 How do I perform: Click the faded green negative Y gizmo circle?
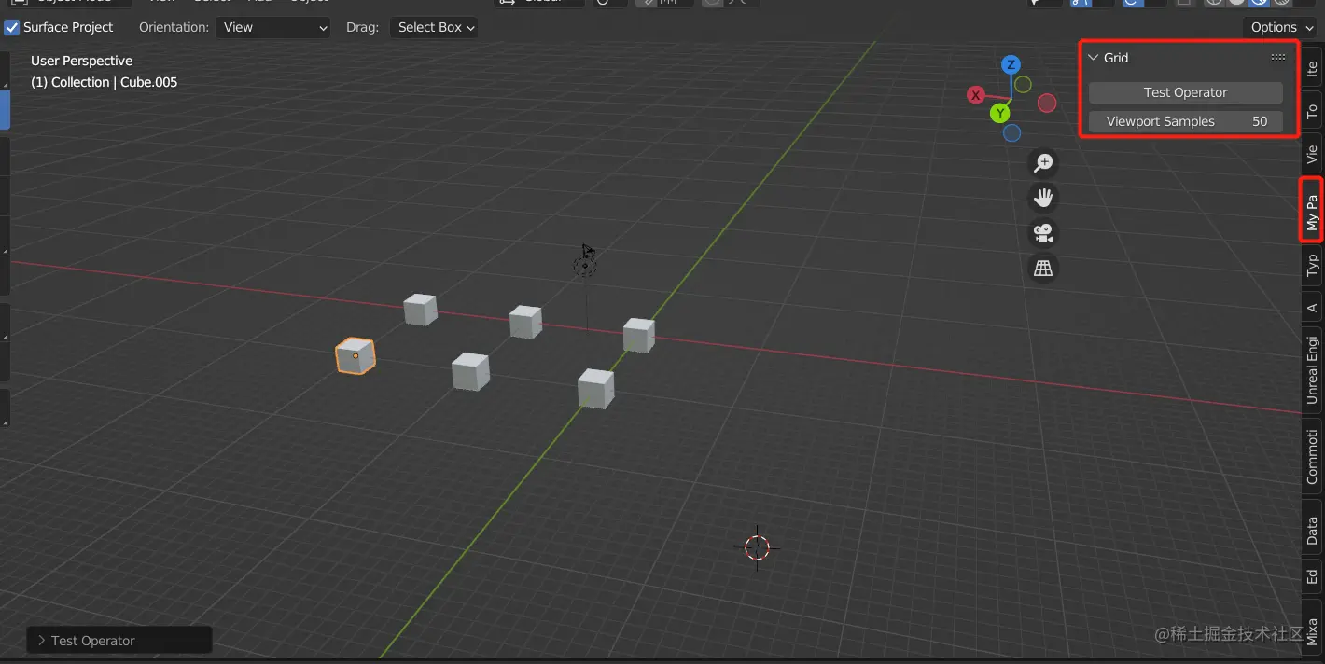[1023, 84]
